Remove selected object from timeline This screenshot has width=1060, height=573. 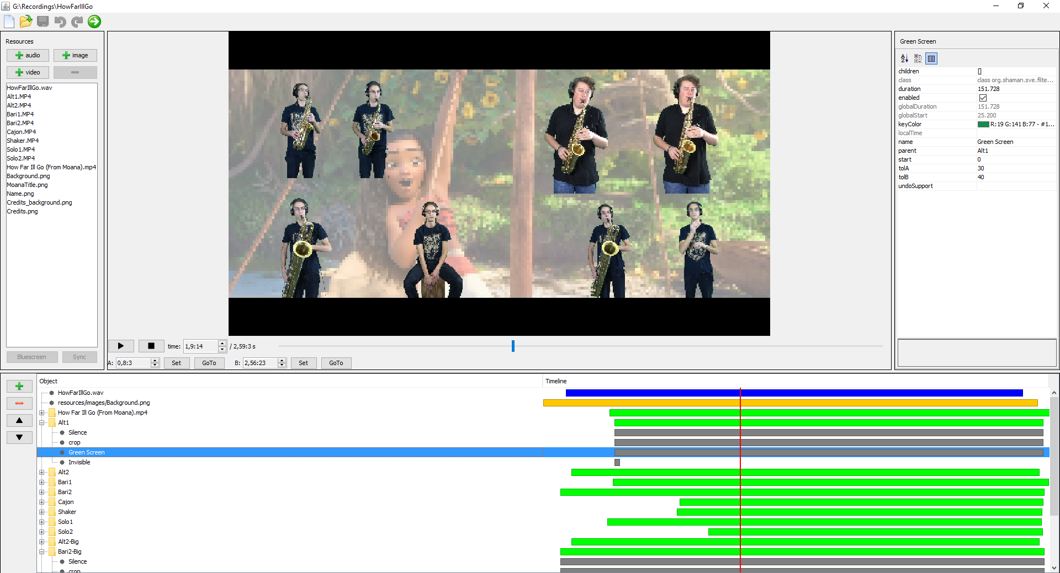click(19, 403)
